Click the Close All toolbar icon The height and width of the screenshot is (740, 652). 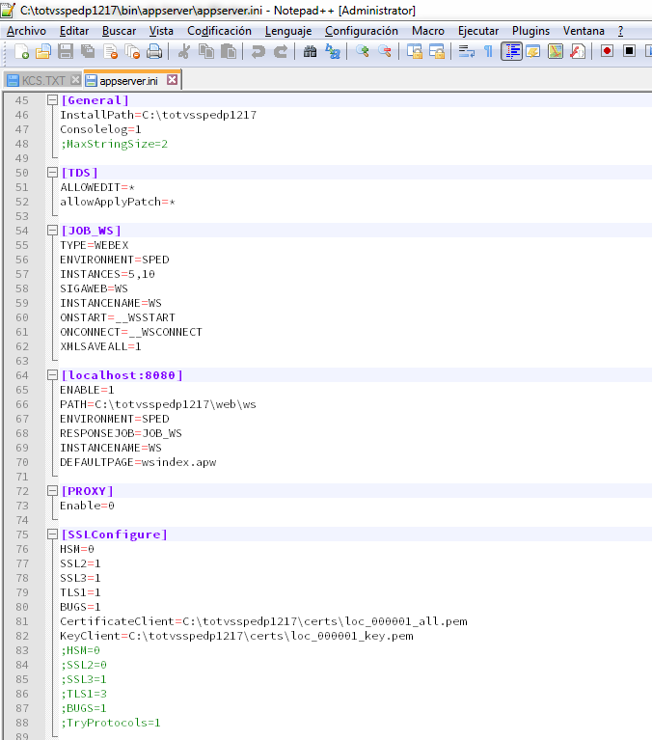(132, 51)
